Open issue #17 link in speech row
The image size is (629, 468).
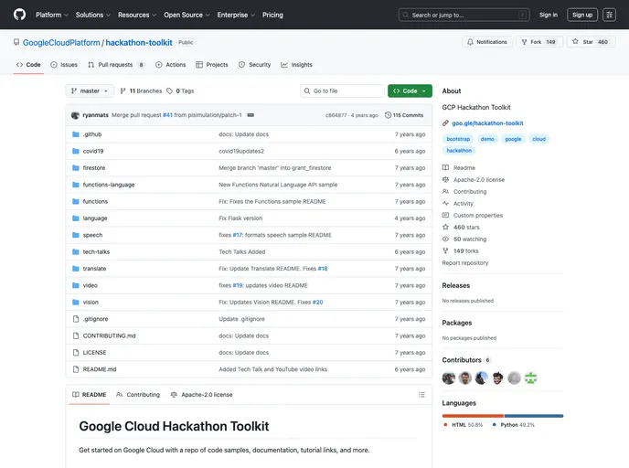point(238,235)
